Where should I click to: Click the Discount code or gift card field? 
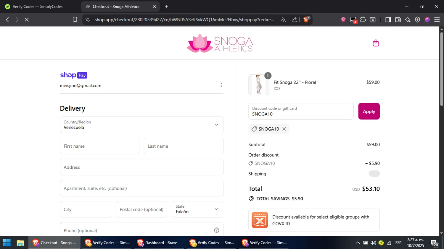(x=301, y=111)
